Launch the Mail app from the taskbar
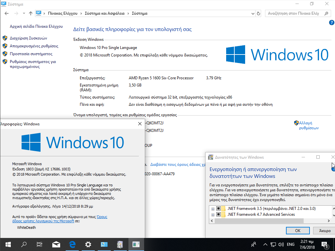Viewport: 335px width, 251px height. (56, 244)
